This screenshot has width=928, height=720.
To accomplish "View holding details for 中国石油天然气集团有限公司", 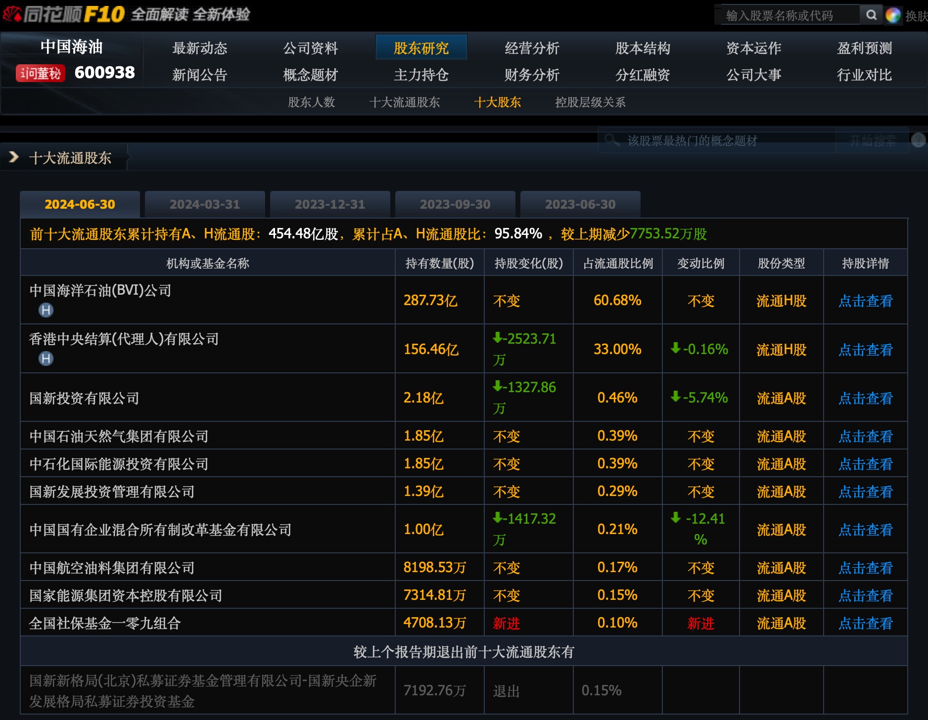I will pos(866,436).
